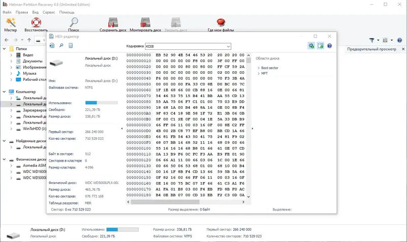Click the 710 529 023 sector count value

tap(94, 138)
